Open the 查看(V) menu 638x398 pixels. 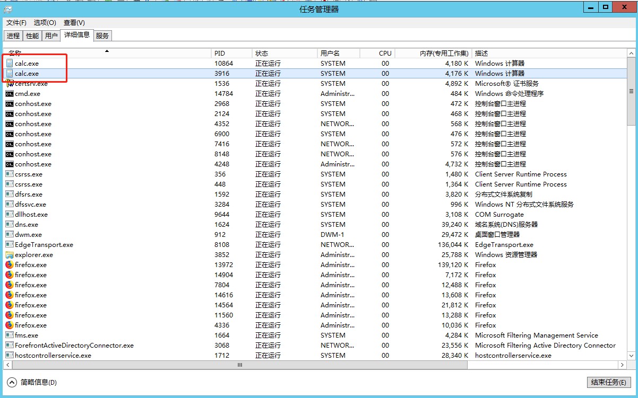(x=74, y=22)
